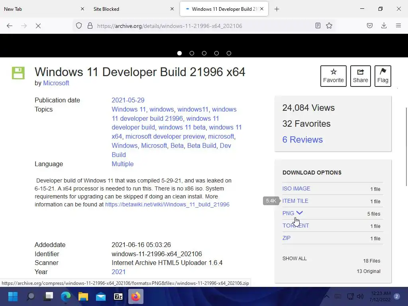408x306 pixels.
Task: Open 7-Zip from the taskbar
Action: point(118,296)
